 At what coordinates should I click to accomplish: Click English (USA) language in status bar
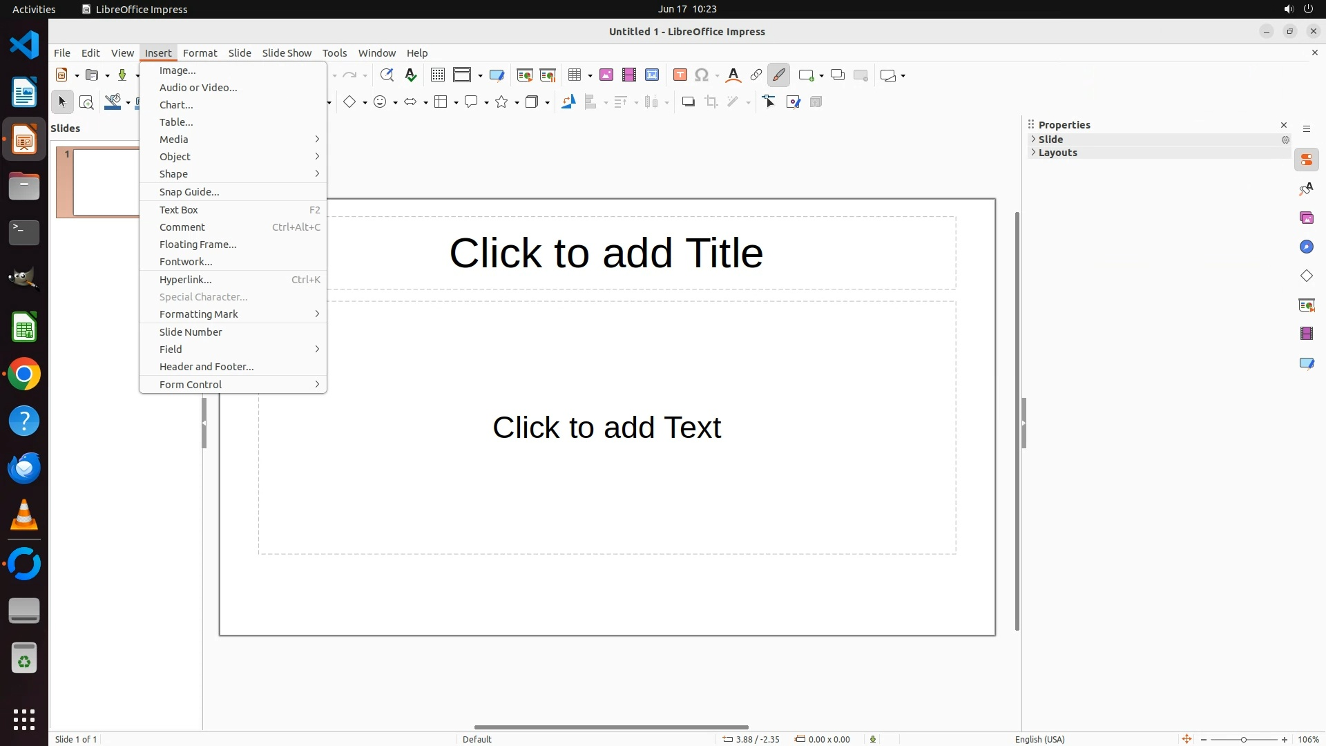(x=1039, y=739)
